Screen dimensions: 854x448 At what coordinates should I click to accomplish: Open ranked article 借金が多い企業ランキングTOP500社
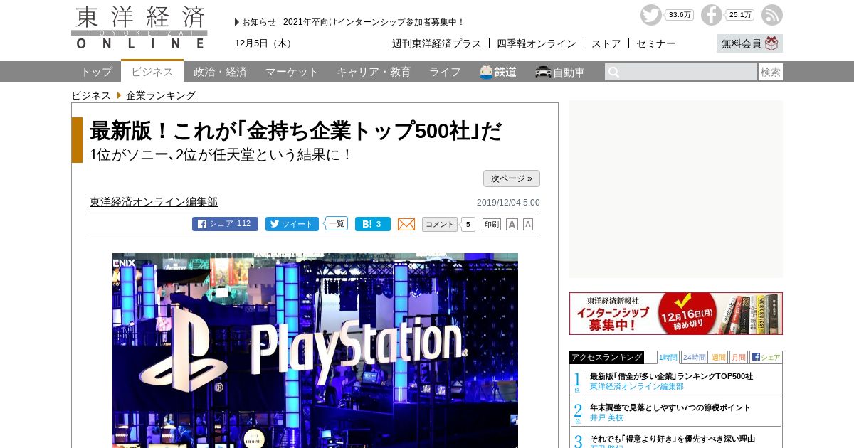click(671, 376)
